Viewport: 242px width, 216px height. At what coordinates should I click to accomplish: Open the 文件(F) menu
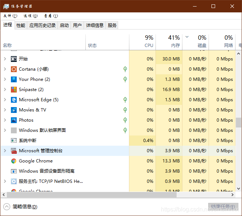coord(10,16)
